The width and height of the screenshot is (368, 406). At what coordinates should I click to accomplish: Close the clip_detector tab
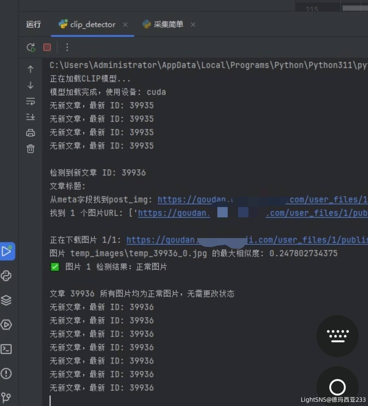[x=125, y=25]
